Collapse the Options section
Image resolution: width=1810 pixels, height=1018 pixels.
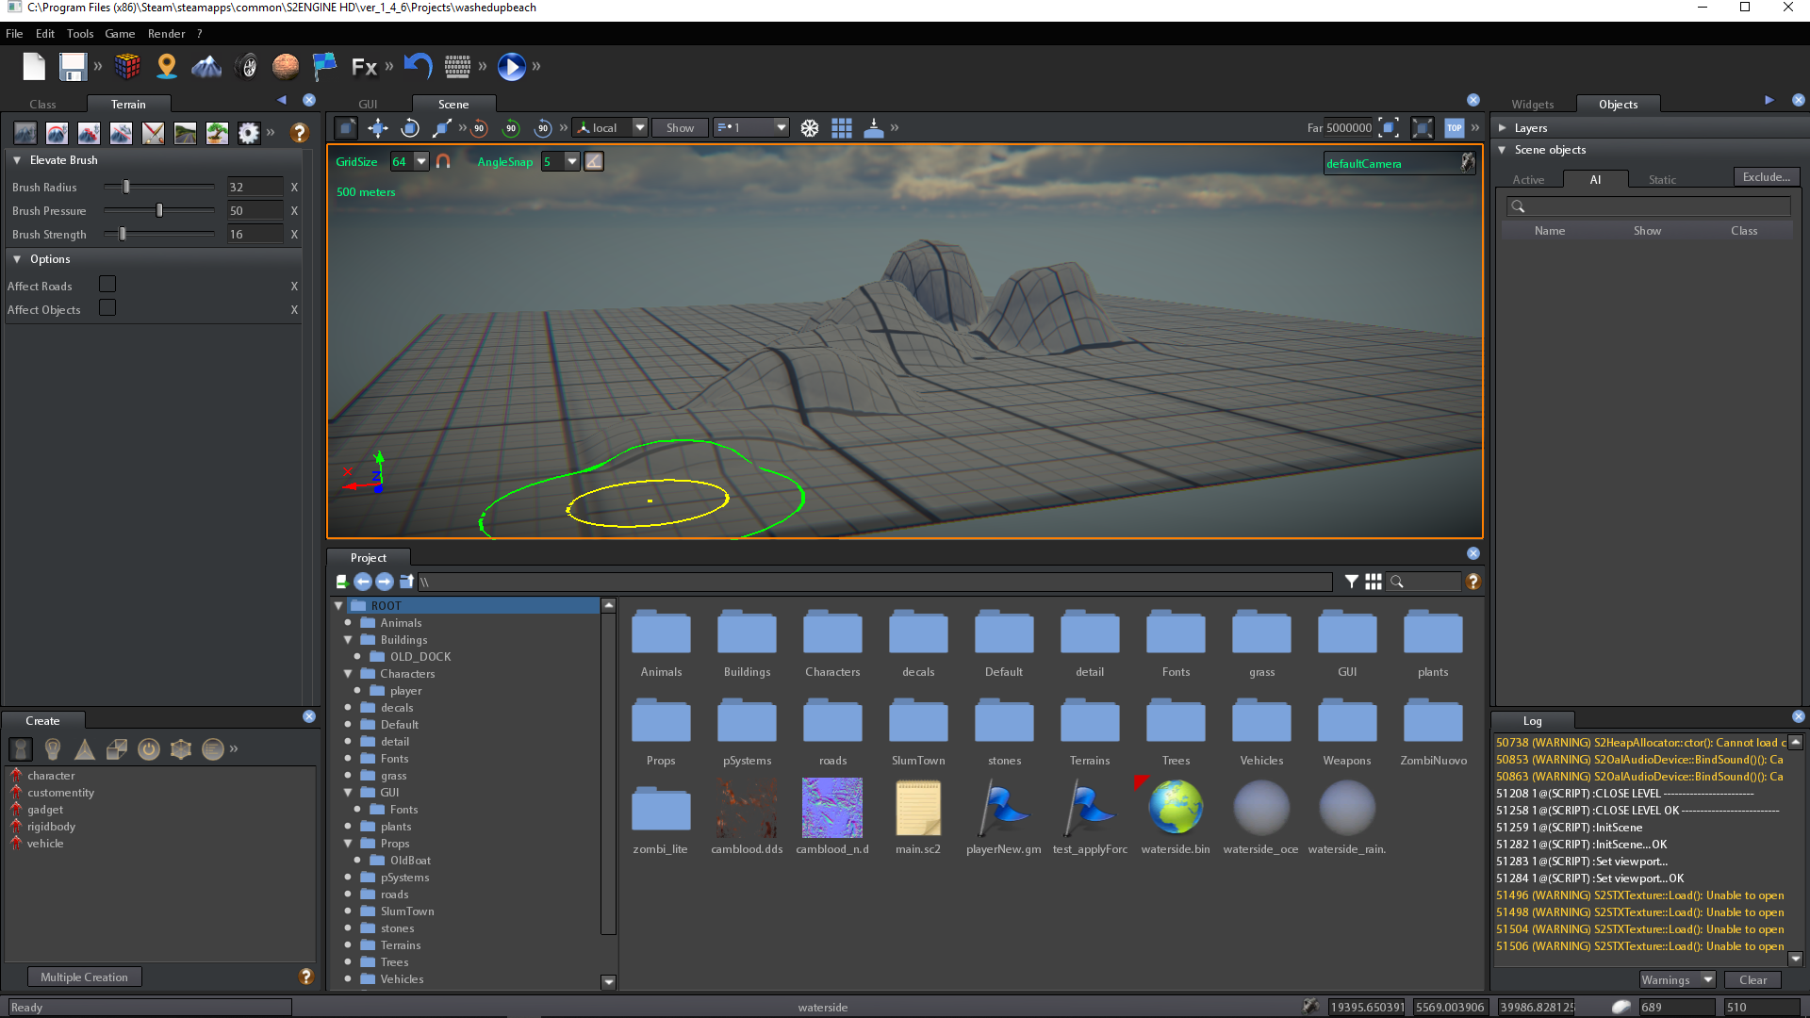pyautogui.click(x=17, y=259)
